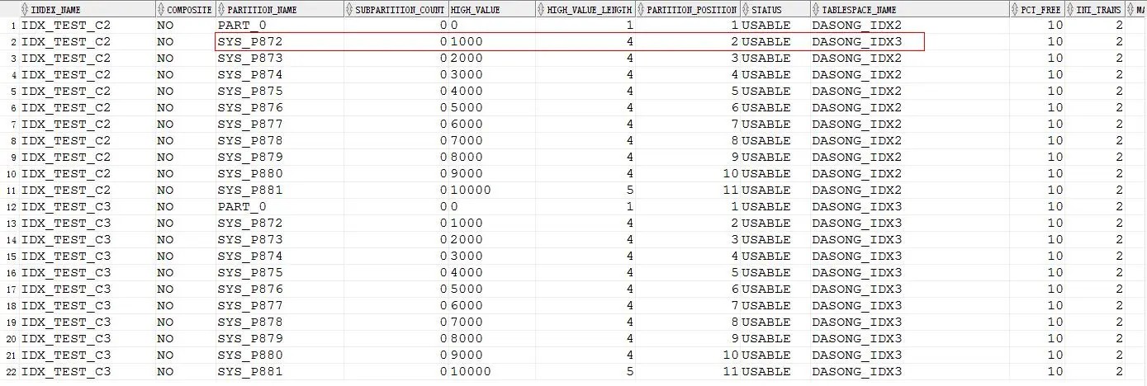Click HIGH_VALUE 1000 cell in row 2

pyautogui.click(x=491, y=42)
